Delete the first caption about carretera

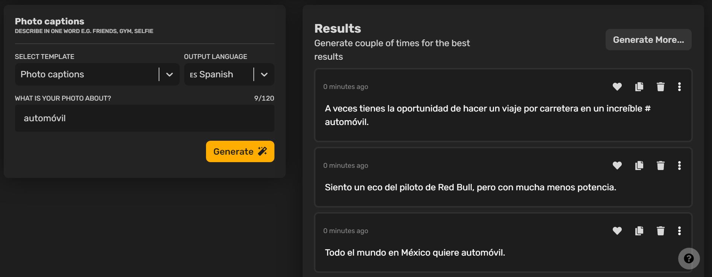pos(660,87)
